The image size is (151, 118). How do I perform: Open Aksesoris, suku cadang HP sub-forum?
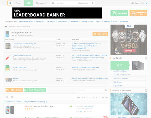(x=25, y=43)
